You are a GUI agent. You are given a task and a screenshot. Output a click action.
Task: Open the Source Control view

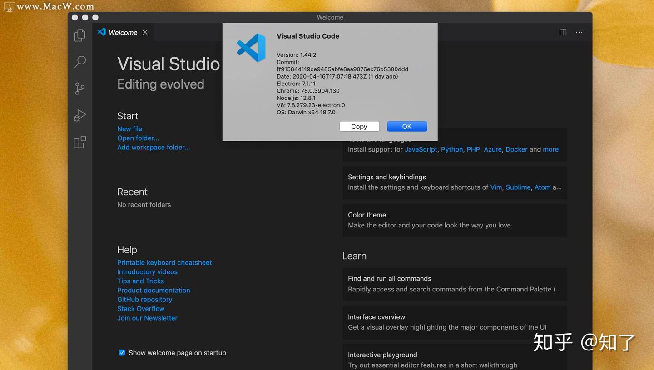(80, 89)
